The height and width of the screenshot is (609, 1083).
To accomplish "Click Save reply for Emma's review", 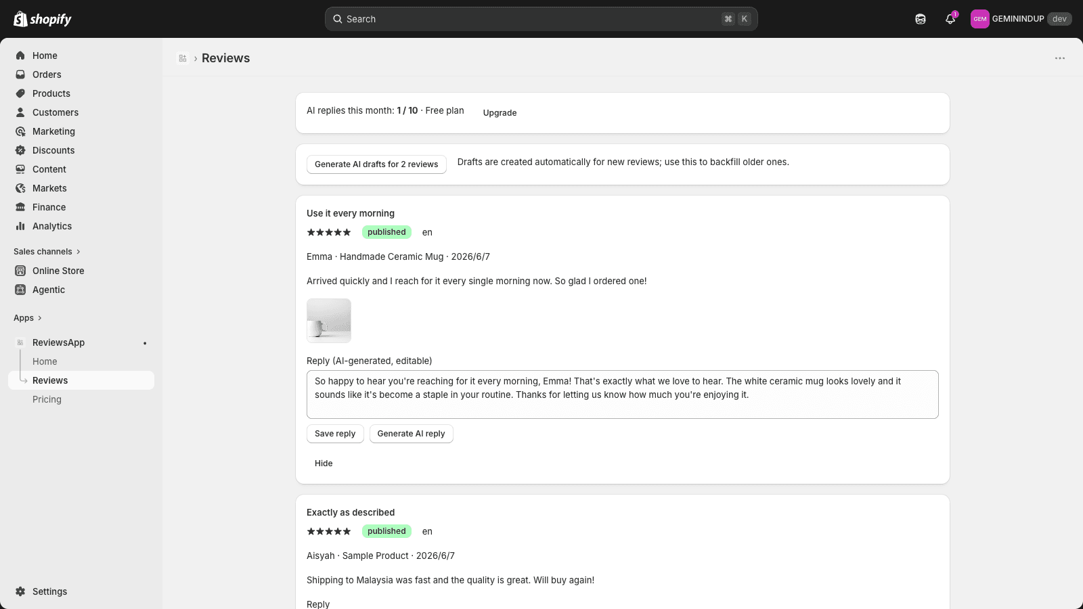I will click(x=335, y=434).
